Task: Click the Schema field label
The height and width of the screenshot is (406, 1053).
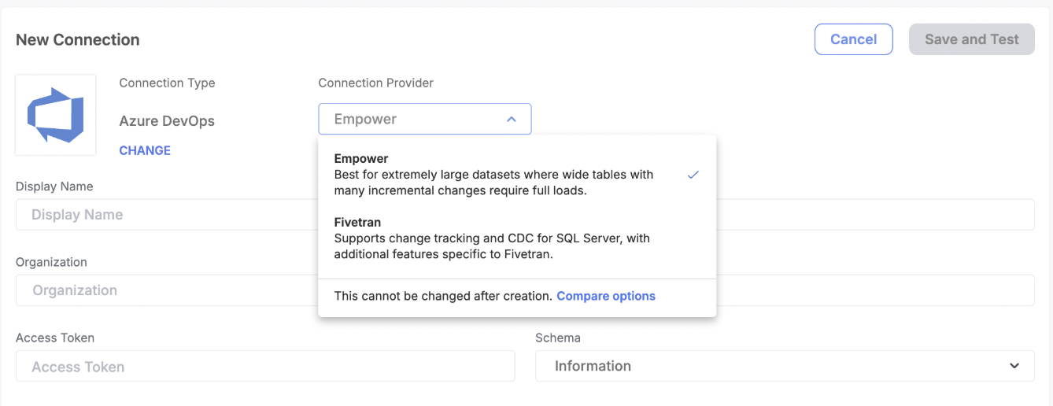Action: click(558, 338)
